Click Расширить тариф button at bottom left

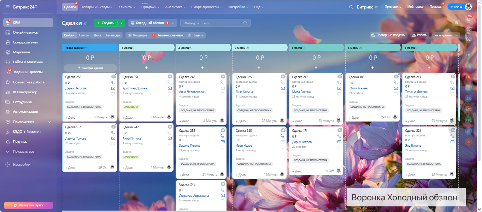tap(29, 205)
